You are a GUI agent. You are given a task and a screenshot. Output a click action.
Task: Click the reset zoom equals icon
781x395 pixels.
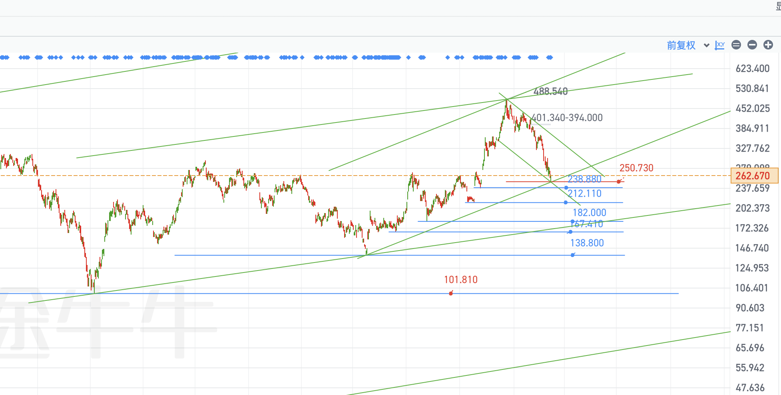click(736, 45)
